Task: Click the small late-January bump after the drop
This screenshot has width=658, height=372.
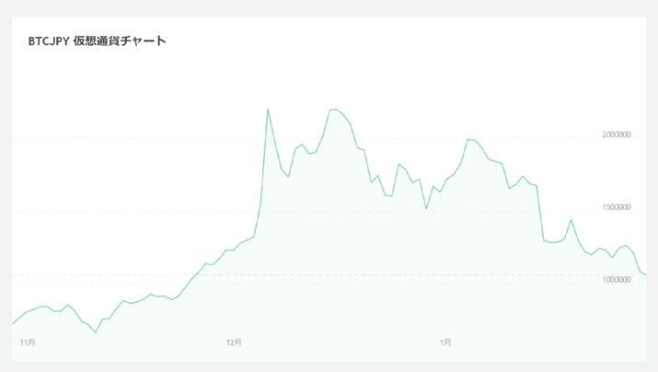Action: tap(571, 220)
